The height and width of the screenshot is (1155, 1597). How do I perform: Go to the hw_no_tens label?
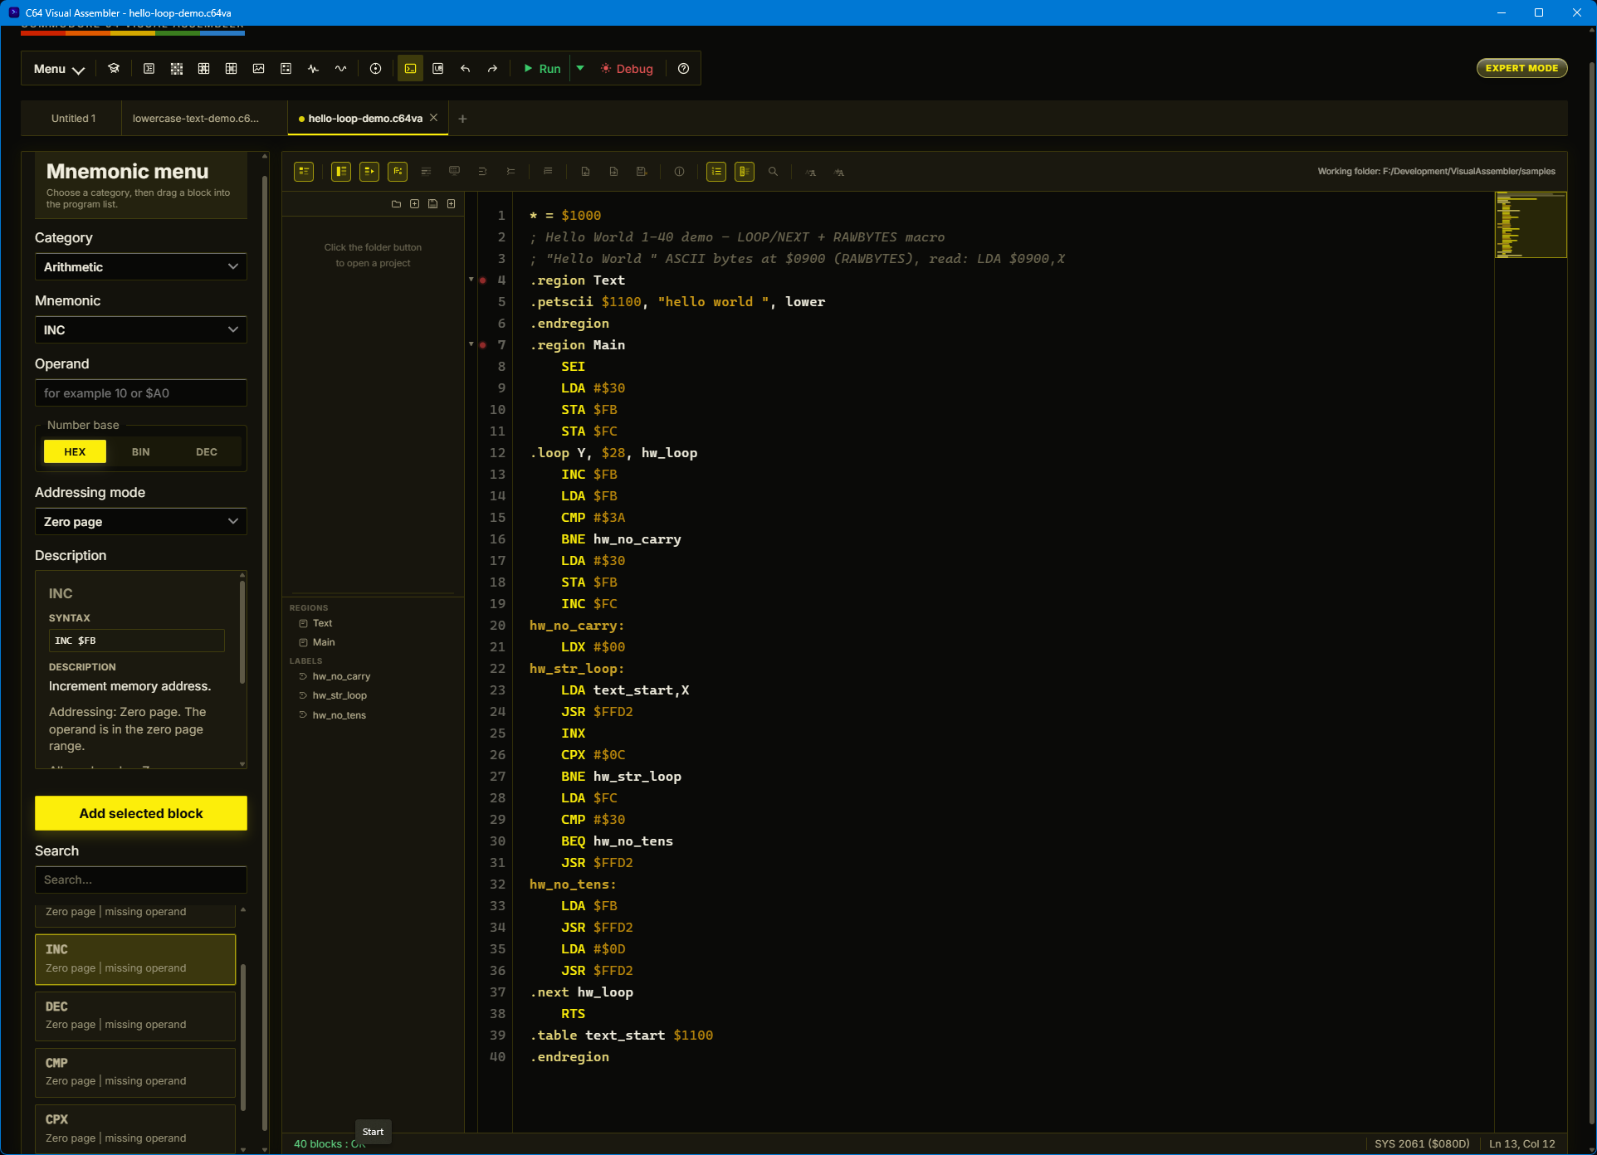pyautogui.click(x=339, y=715)
